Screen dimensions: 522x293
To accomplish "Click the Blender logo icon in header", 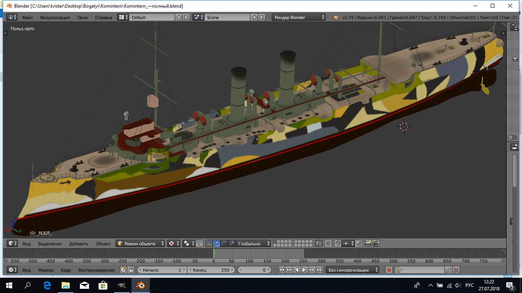I will 335,17.
